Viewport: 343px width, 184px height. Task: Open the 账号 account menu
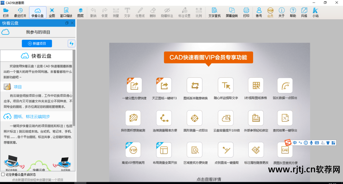259,12
